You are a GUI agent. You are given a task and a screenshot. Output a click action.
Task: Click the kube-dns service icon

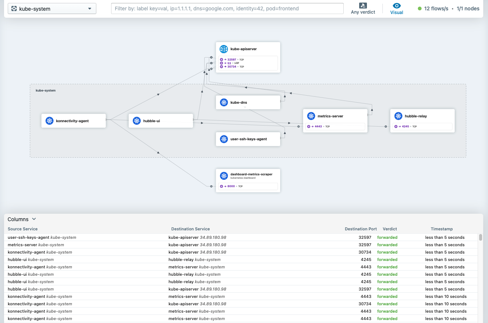click(x=224, y=102)
